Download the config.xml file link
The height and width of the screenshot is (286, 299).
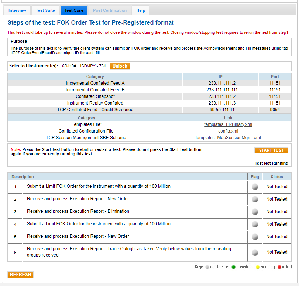[228, 131]
